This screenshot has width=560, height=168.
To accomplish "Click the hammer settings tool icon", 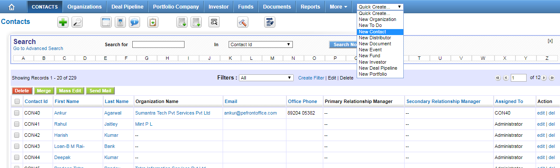I will (x=243, y=22).
